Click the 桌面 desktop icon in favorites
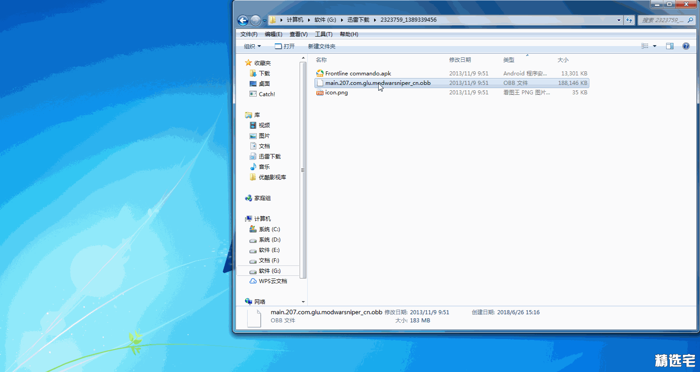700x372 pixels. (253, 84)
